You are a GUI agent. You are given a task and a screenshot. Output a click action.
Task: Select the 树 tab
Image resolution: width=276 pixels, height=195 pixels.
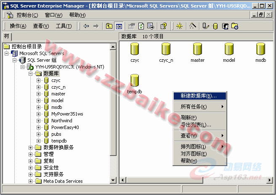tap(7, 37)
